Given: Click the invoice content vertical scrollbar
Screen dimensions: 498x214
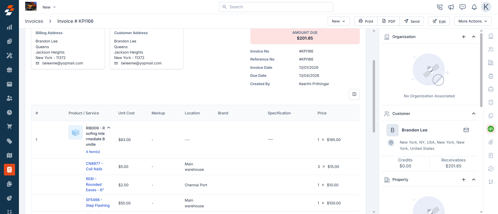Looking at the screenshot, I should pos(374,96).
